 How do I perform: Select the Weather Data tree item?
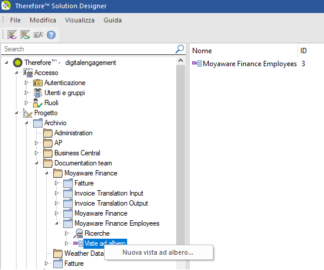tap(84, 253)
